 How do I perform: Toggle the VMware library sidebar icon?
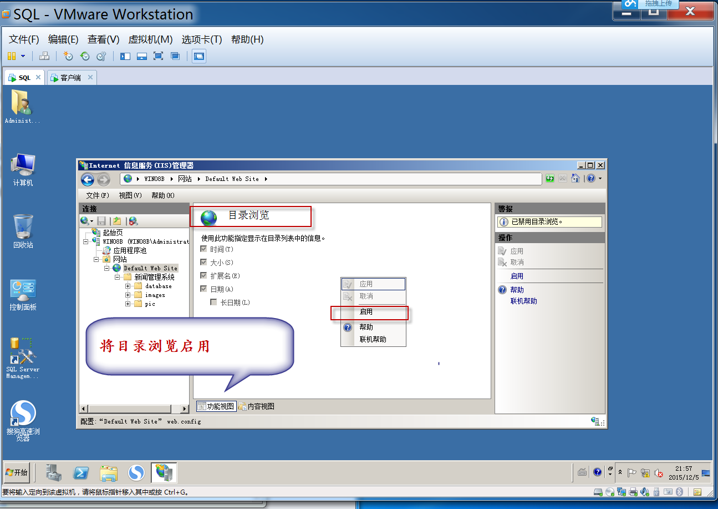tap(125, 56)
